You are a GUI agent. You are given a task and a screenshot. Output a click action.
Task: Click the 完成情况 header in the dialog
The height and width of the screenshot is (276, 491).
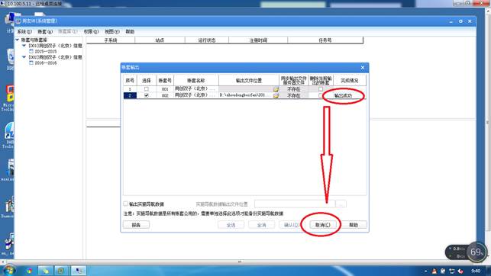pos(350,80)
